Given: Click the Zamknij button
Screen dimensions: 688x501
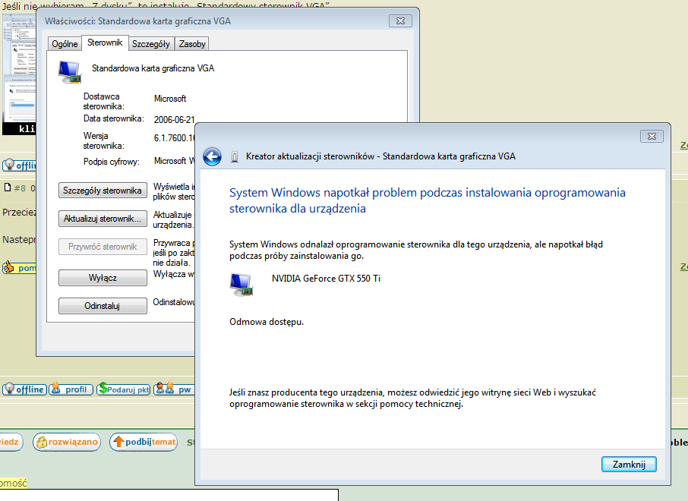Looking at the screenshot, I should (629, 464).
